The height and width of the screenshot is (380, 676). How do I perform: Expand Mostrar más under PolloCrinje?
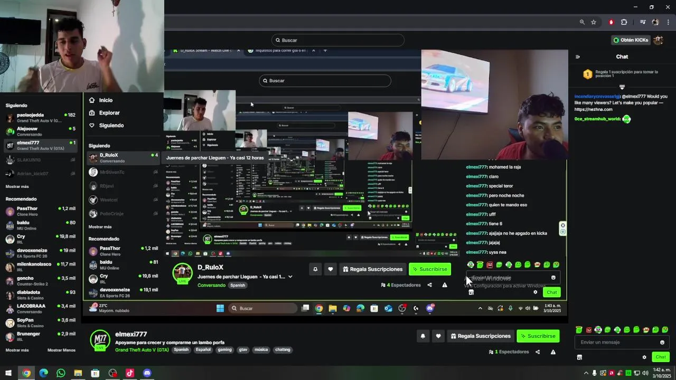point(100,227)
